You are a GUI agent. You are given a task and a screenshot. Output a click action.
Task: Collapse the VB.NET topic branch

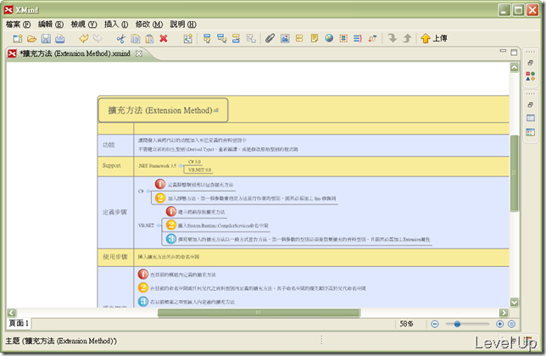159,225
